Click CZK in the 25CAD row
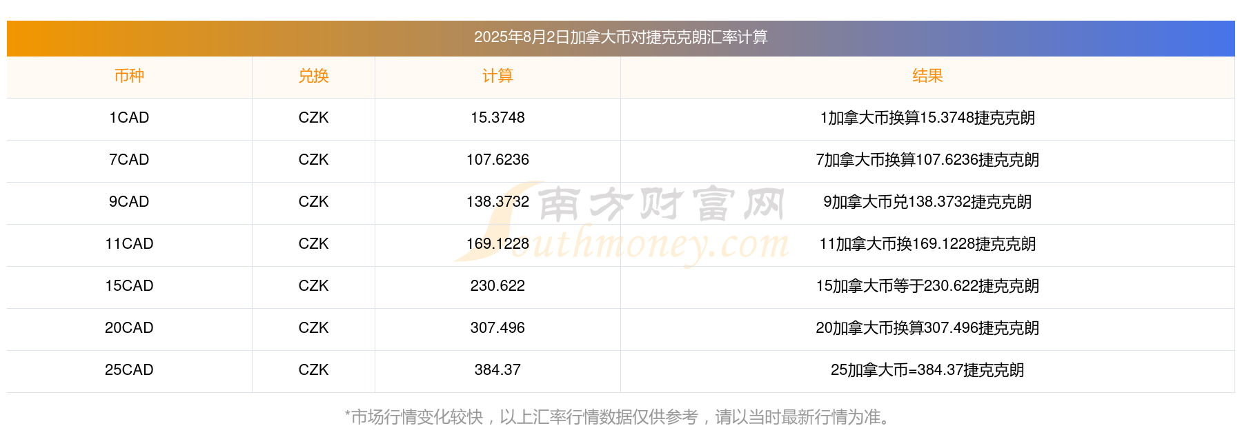 (x=313, y=370)
